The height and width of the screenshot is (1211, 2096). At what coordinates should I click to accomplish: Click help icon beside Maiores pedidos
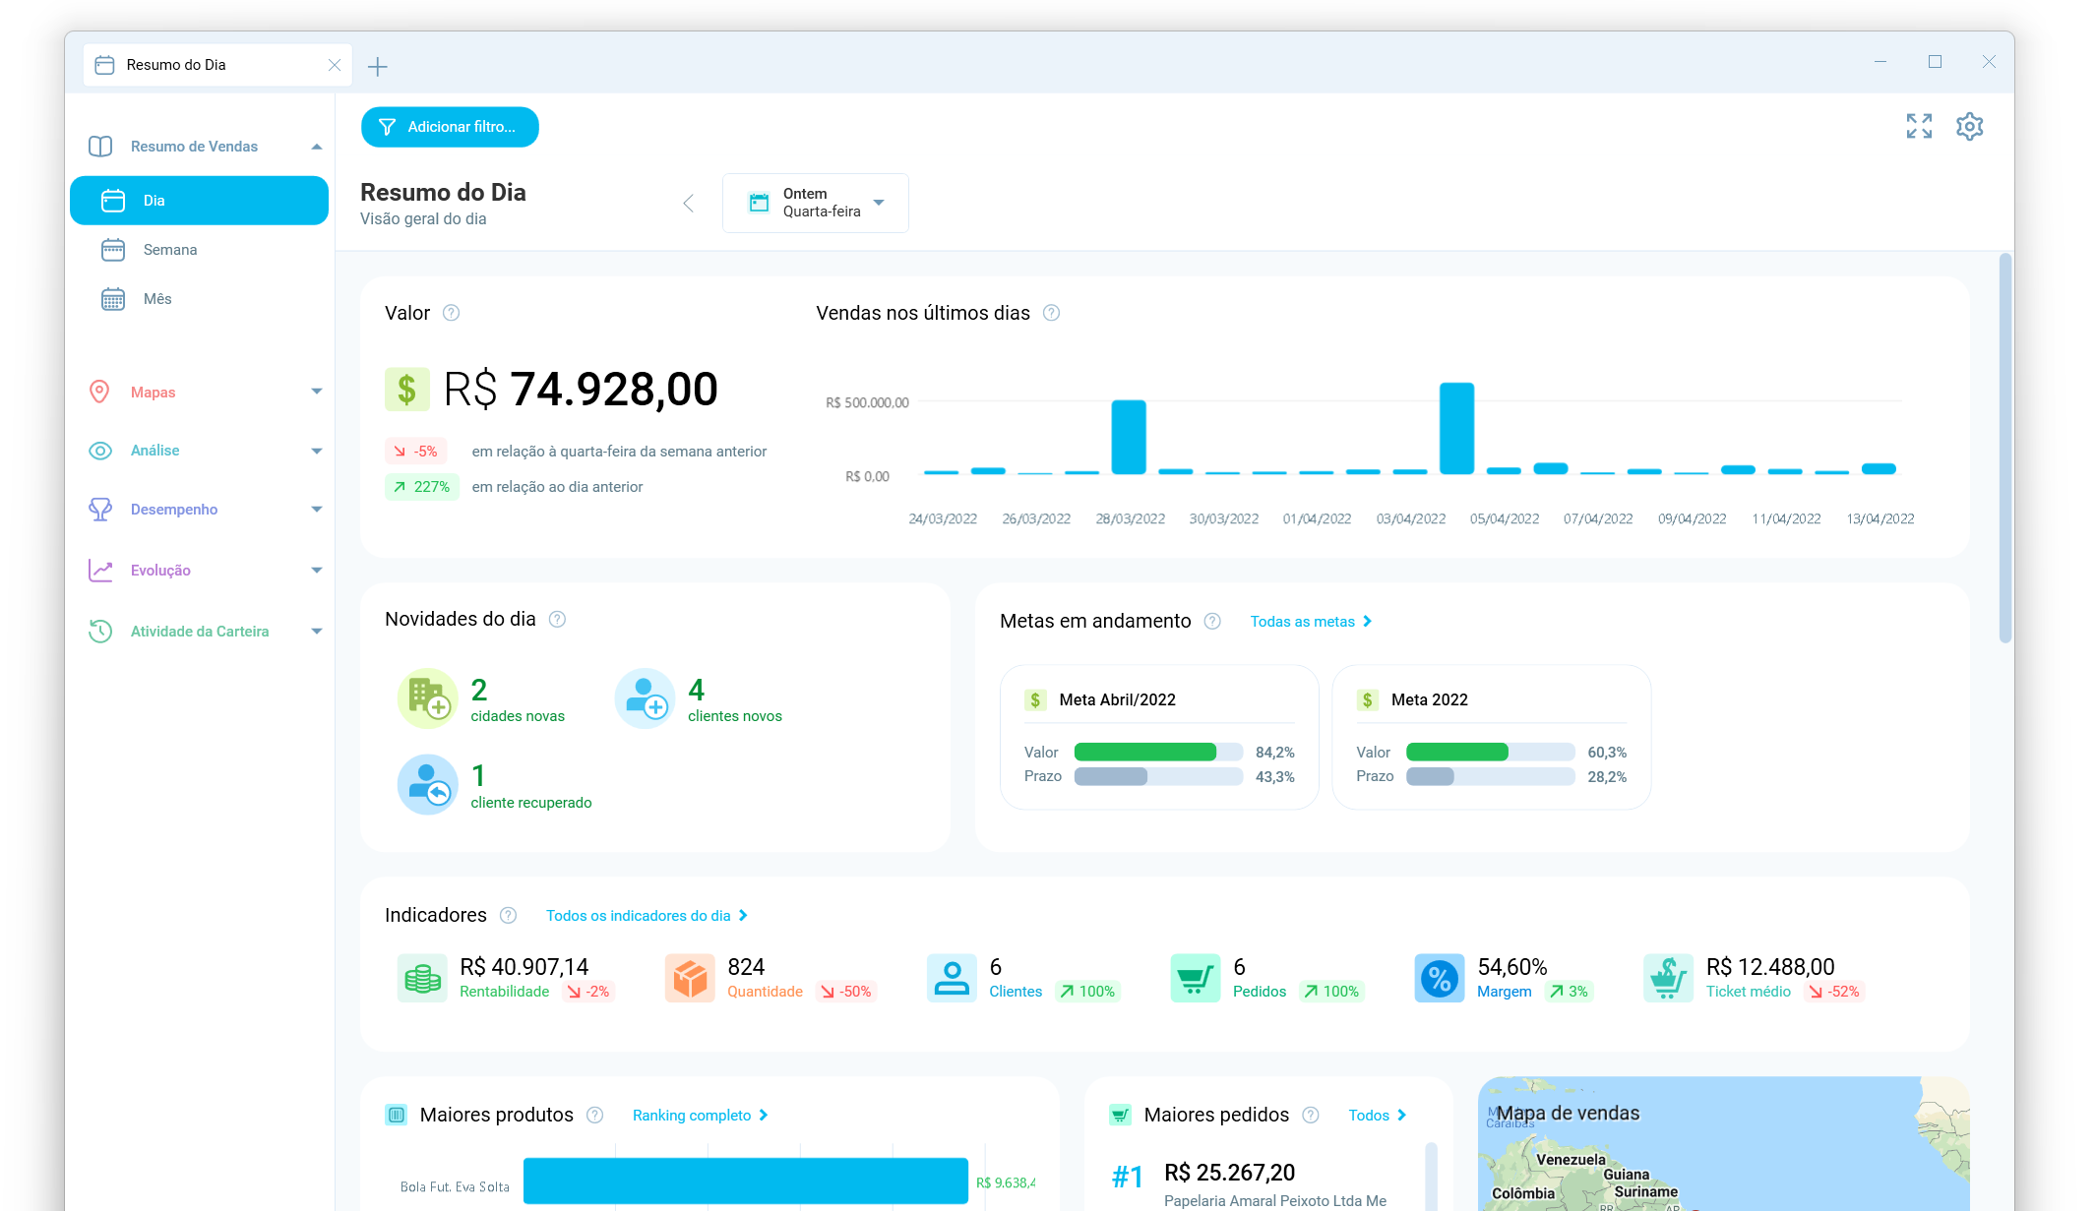(1311, 1115)
